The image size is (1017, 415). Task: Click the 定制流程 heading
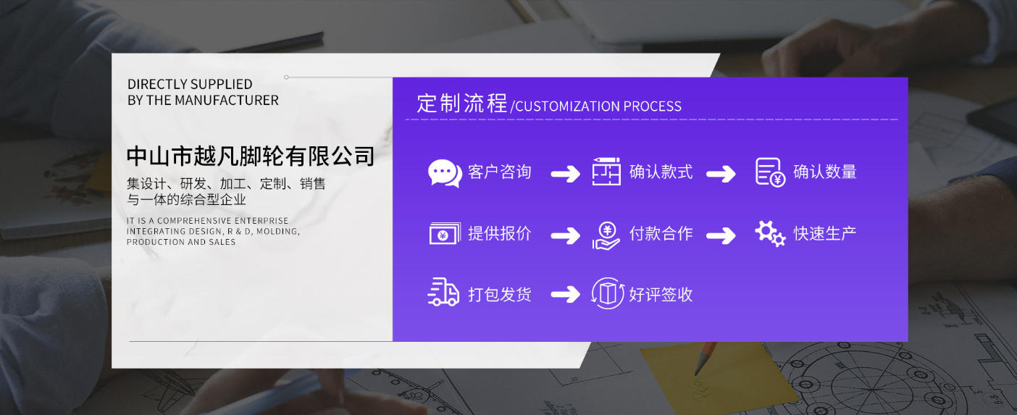(462, 103)
